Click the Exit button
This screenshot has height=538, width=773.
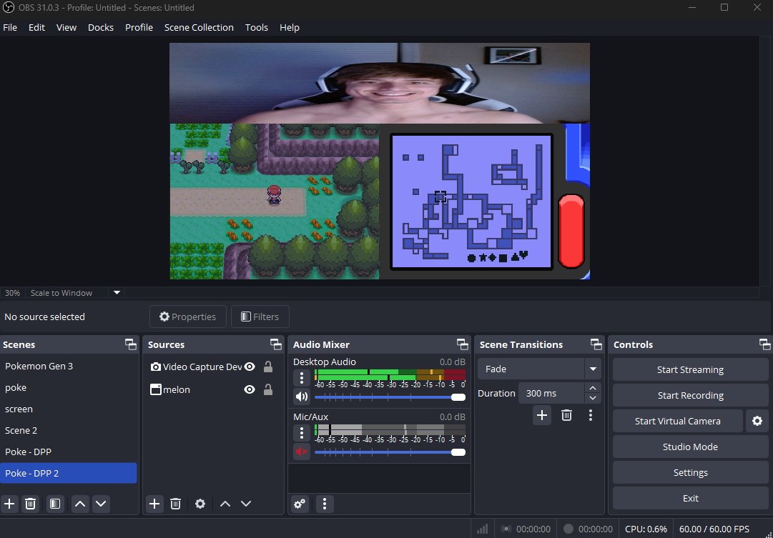tap(690, 498)
